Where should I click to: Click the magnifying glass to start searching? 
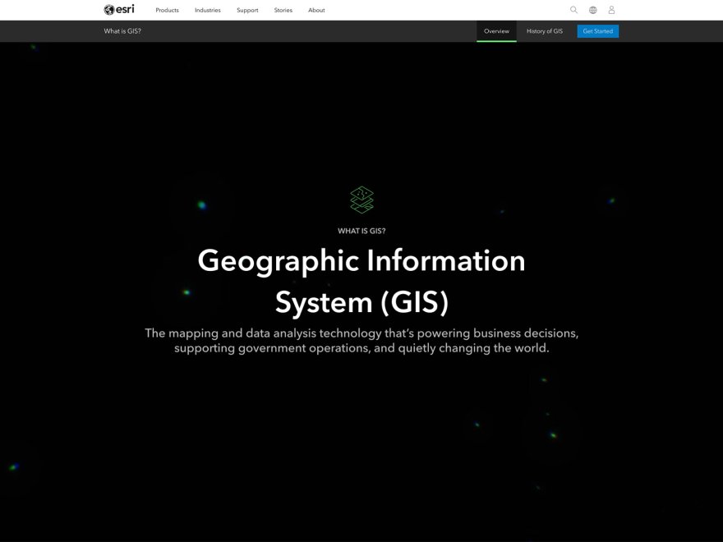[573, 10]
